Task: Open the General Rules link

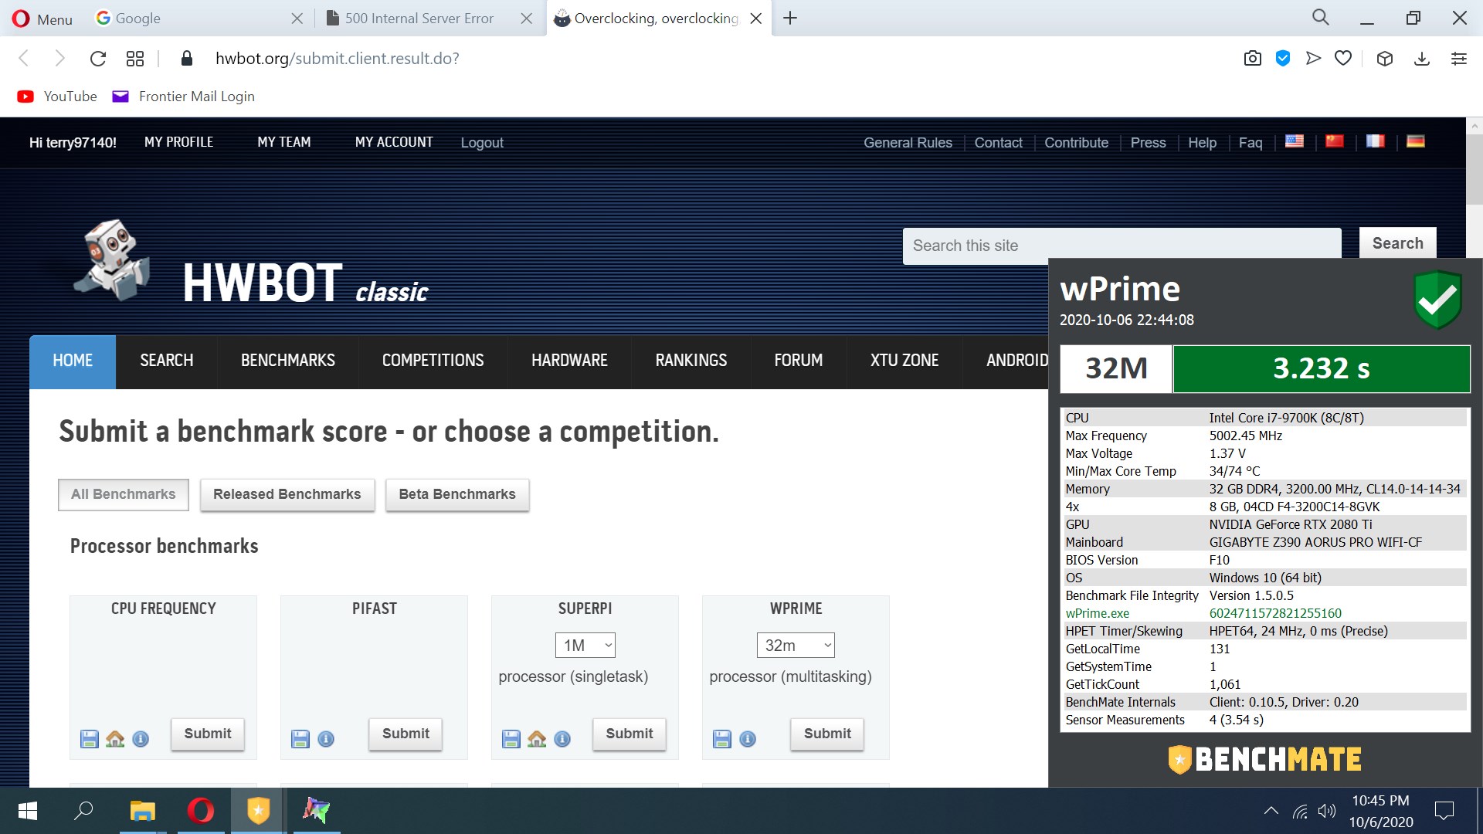Action: [x=908, y=143]
